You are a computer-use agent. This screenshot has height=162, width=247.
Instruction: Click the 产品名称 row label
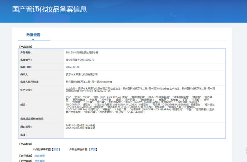point(26,52)
